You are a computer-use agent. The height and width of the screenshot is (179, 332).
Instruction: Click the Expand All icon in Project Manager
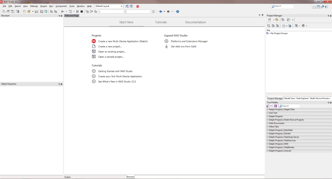pos(273,26)
